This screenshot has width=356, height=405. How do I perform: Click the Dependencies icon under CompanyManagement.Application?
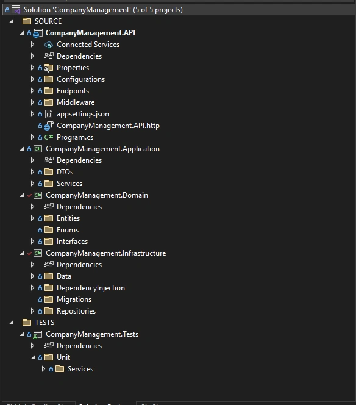click(x=49, y=160)
